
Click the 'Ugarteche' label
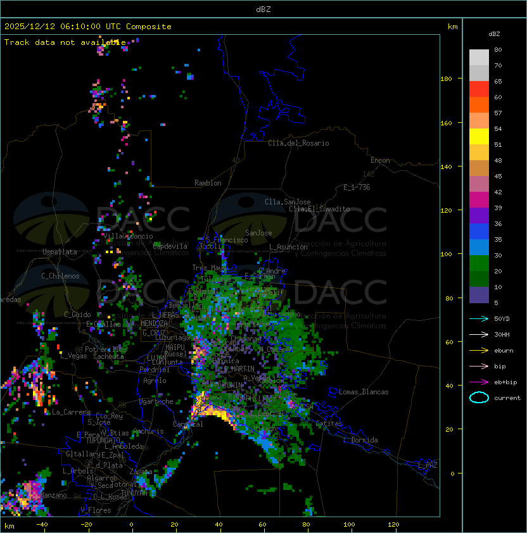pyautogui.click(x=156, y=401)
